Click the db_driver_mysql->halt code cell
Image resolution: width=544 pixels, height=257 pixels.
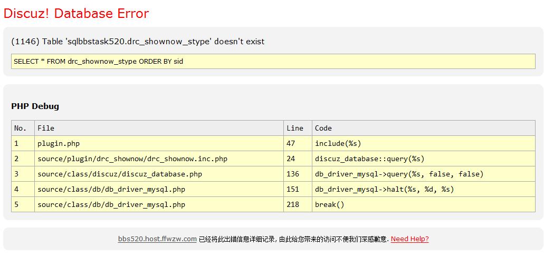384,189
